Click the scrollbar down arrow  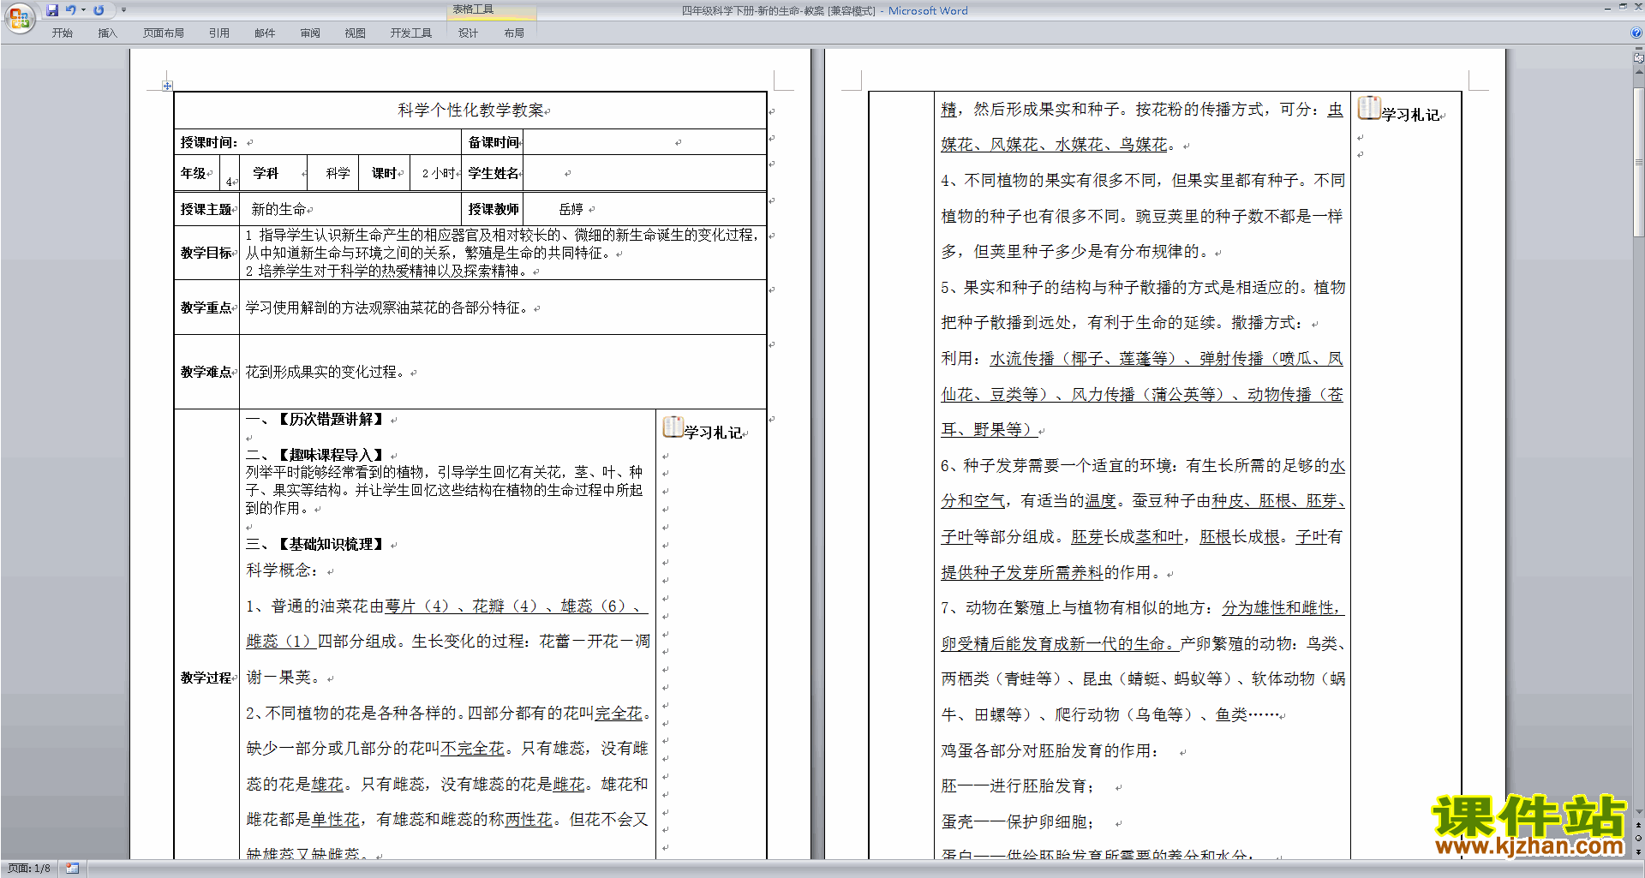[x=1639, y=812]
